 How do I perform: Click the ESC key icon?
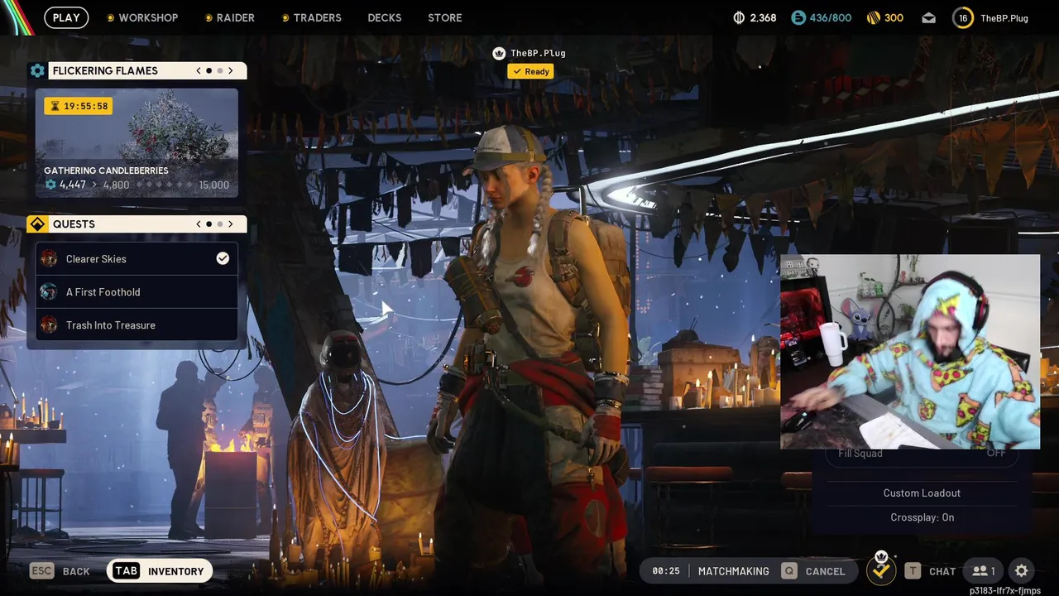[x=41, y=571]
